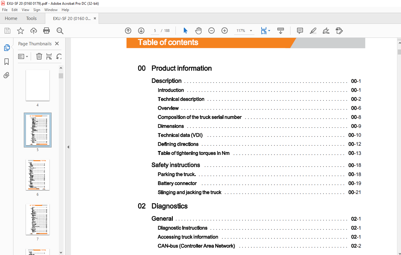Close the EXU-SF 20 document tab
Viewport: 401px width, 255px height.
click(x=95, y=18)
